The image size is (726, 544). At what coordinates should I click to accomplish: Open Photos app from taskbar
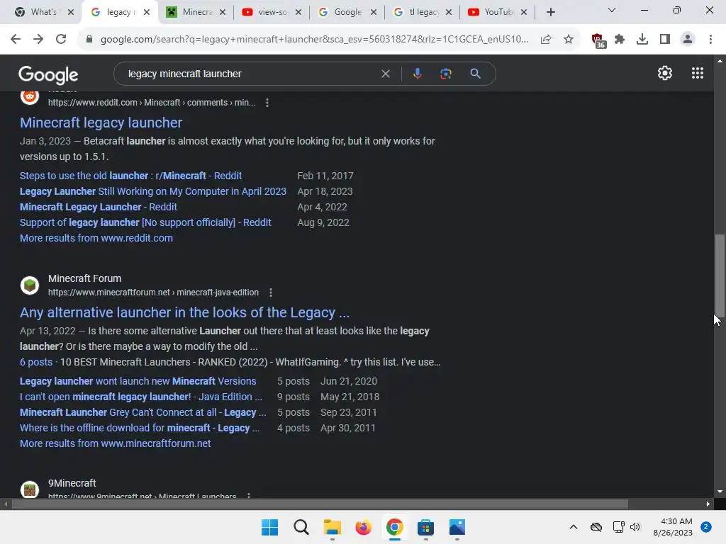coord(457,527)
